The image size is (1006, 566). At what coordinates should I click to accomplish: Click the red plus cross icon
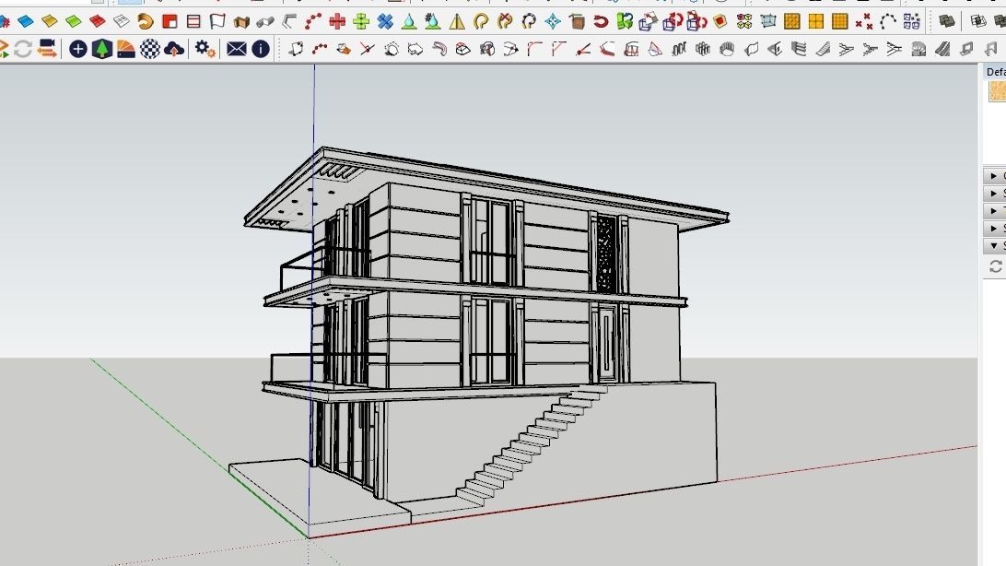tap(337, 22)
